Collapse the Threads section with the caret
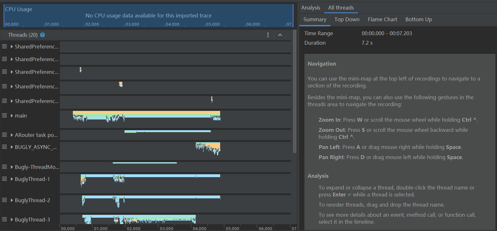This screenshot has width=497, height=231. [x=280, y=35]
